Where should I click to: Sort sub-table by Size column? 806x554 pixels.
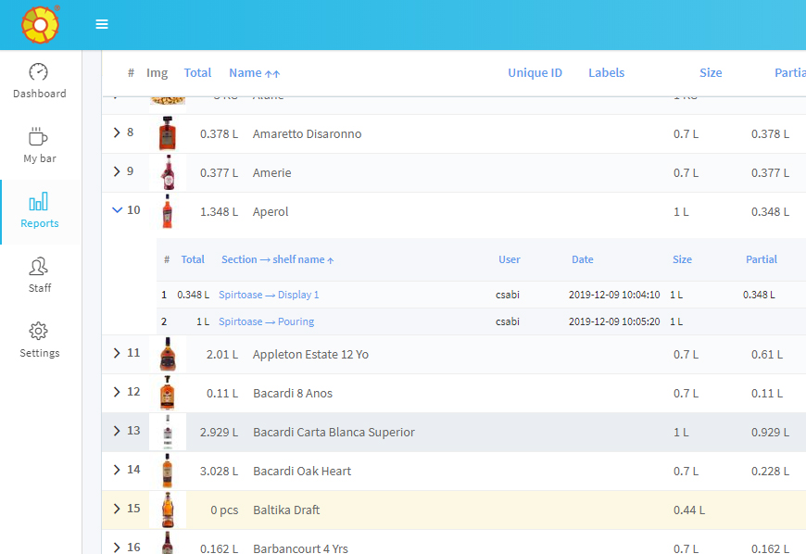point(682,259)
